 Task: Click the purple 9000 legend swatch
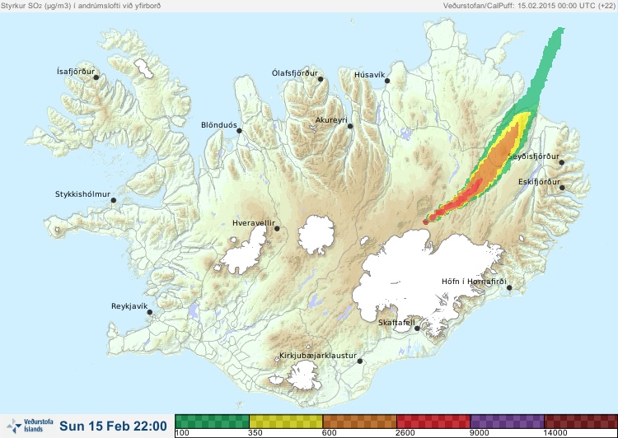[507, 421]
